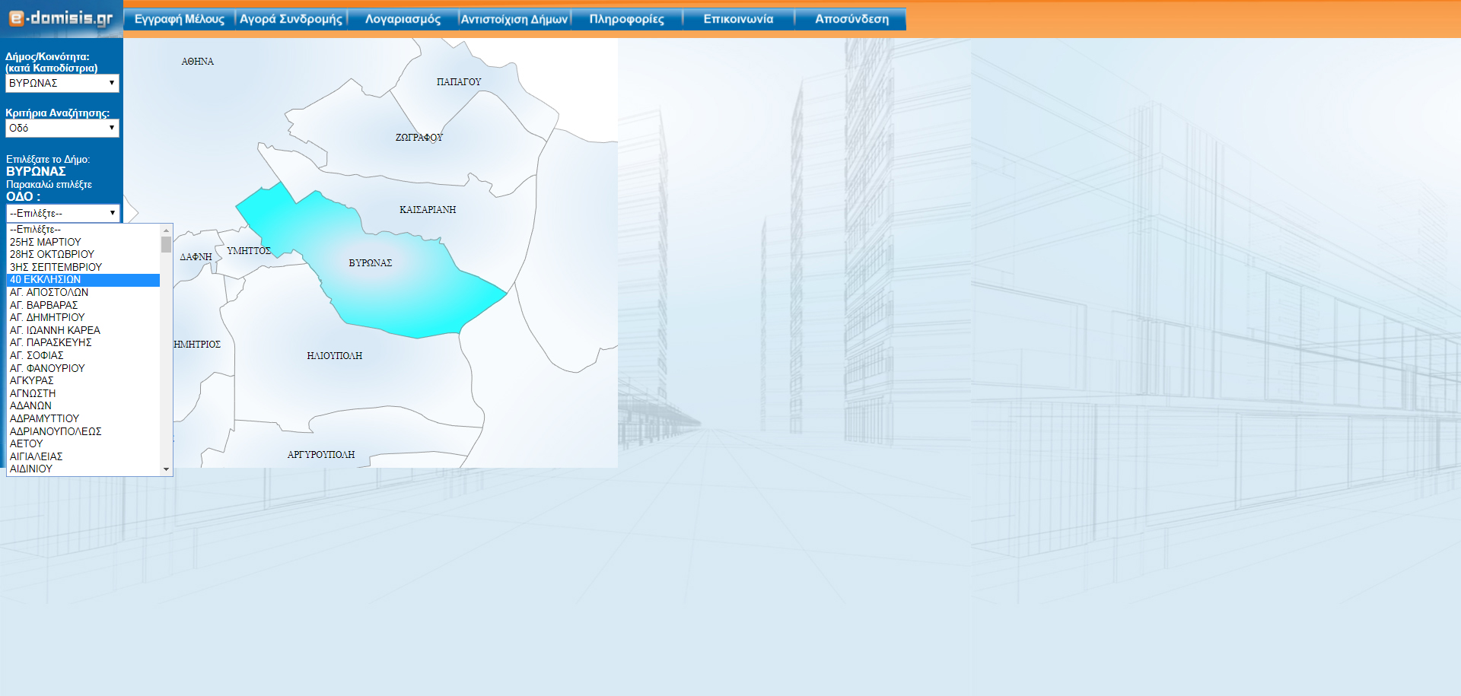Click the street list scrollbar thumb

[166, 244]
